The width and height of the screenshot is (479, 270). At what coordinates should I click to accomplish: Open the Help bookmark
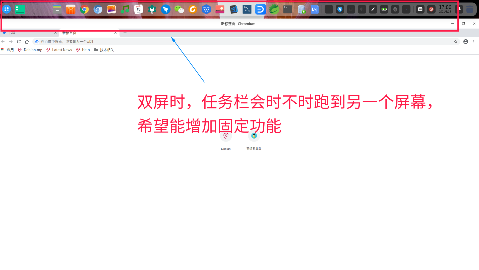coord(83,50)
